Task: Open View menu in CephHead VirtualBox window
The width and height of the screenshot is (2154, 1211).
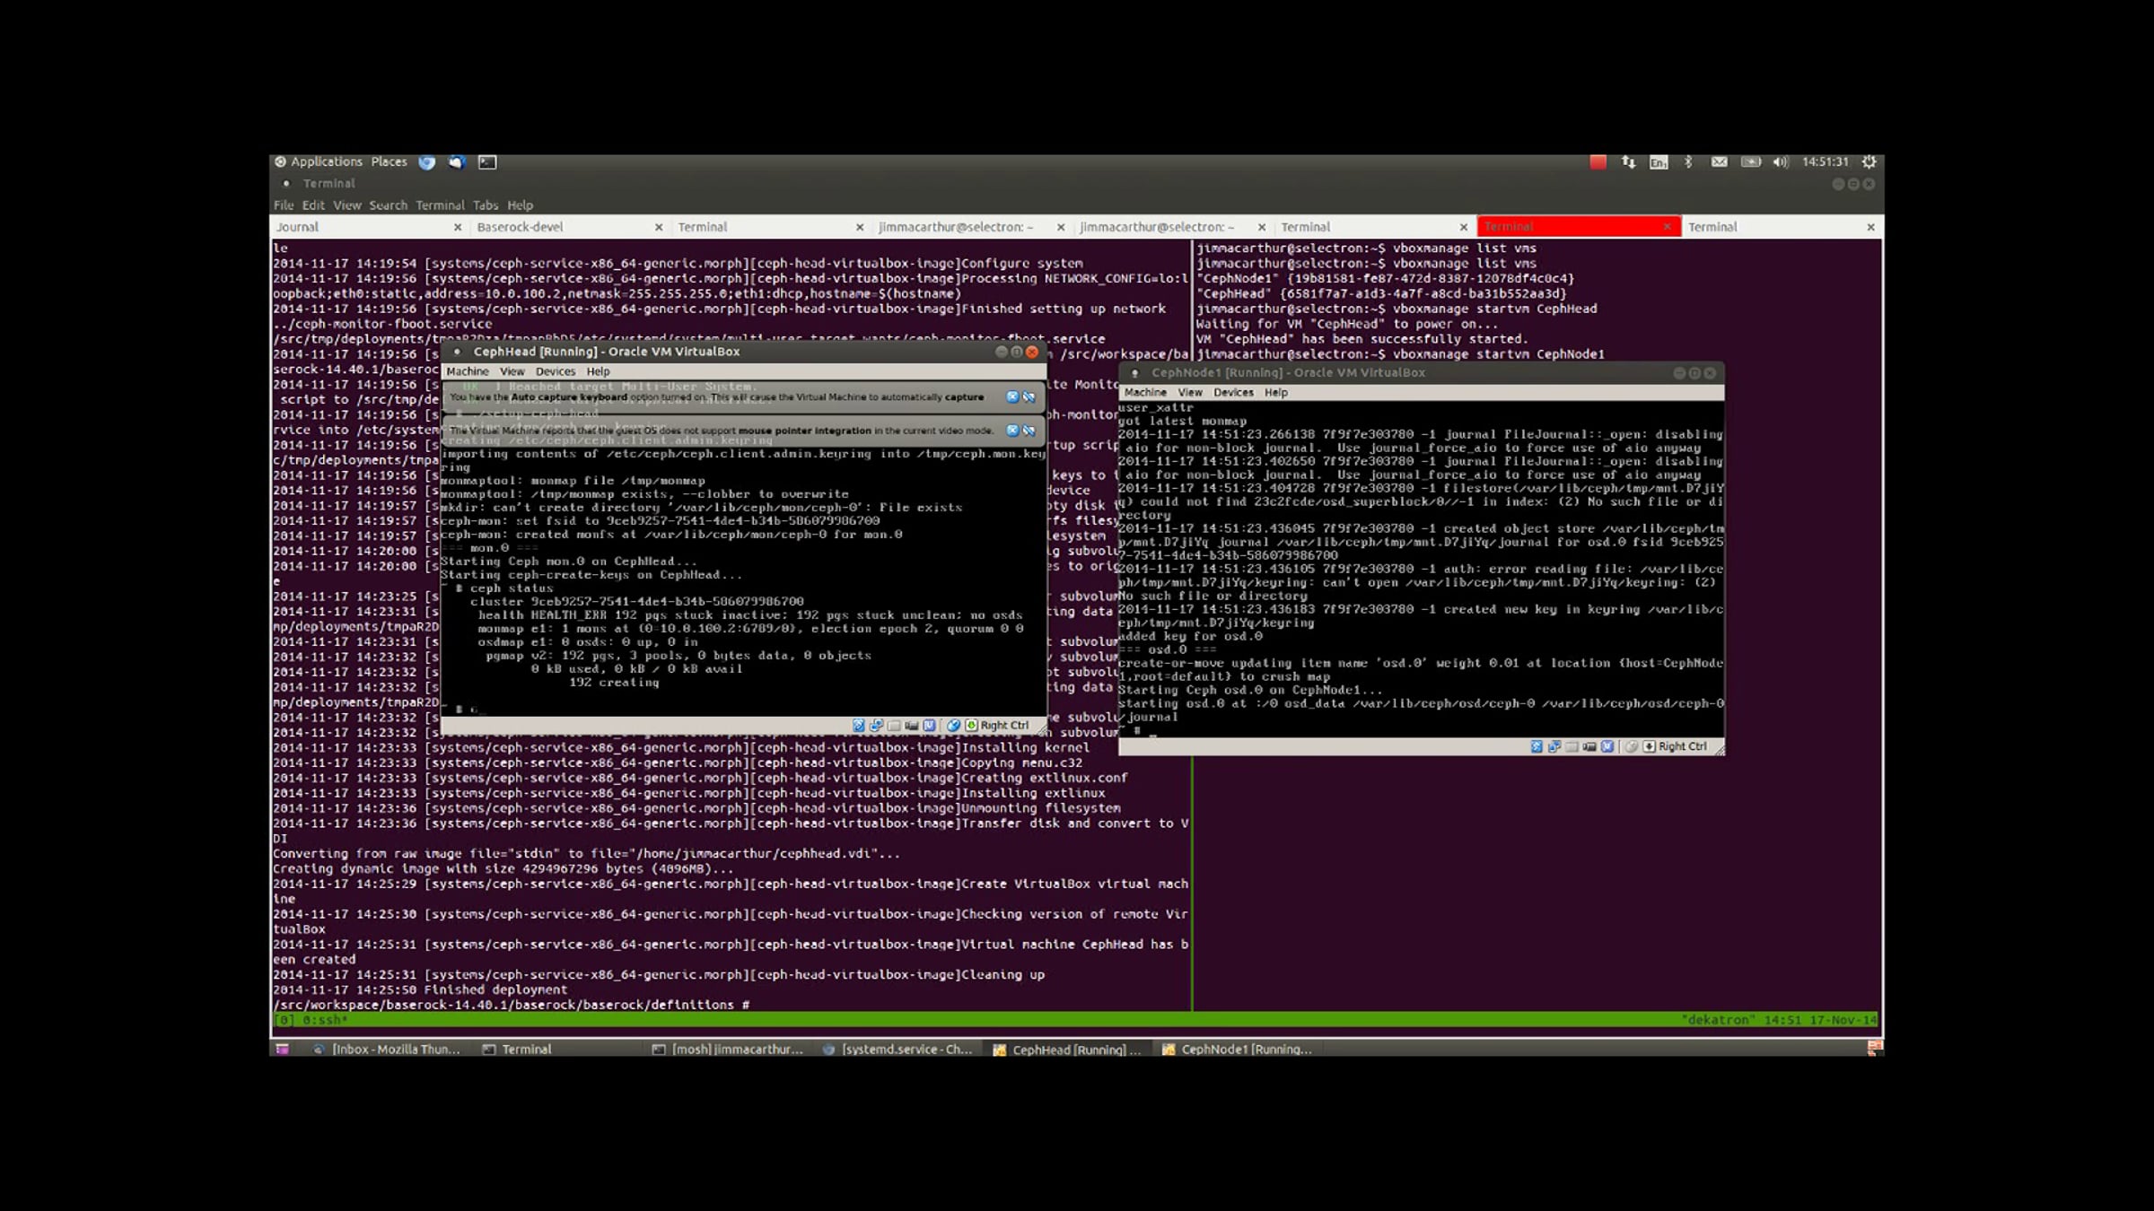Action: [x=512, y=371]
